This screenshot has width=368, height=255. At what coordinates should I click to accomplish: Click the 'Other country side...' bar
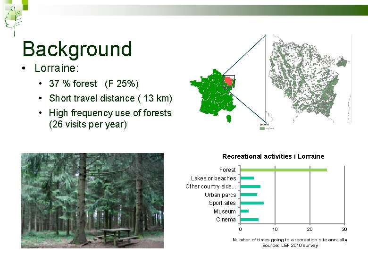click(x=250, y=187)
